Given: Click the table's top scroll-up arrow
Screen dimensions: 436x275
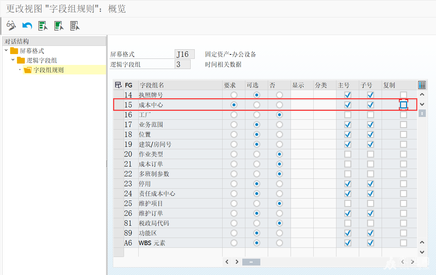Looking at the screenshot, I should (422, 95).
